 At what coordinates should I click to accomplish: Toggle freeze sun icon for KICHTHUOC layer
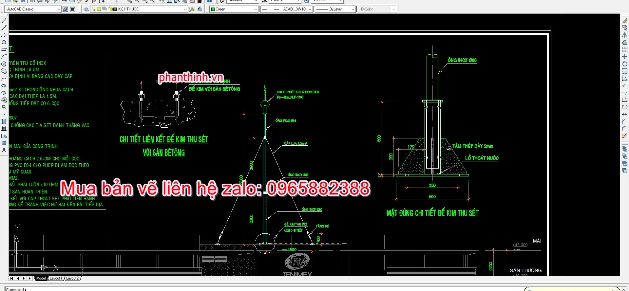[x=99, y=9]
